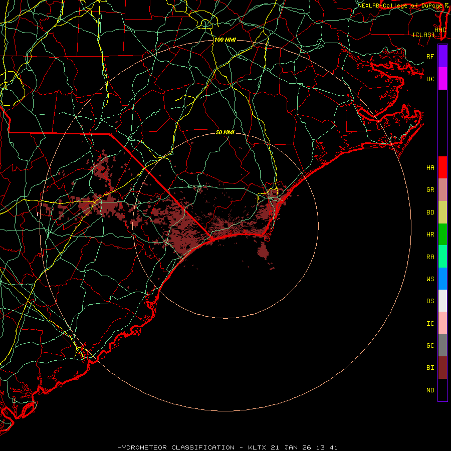Click the GR legend label
The height and width of the screenshot is (451, 451).
click(x=430, y=190)
